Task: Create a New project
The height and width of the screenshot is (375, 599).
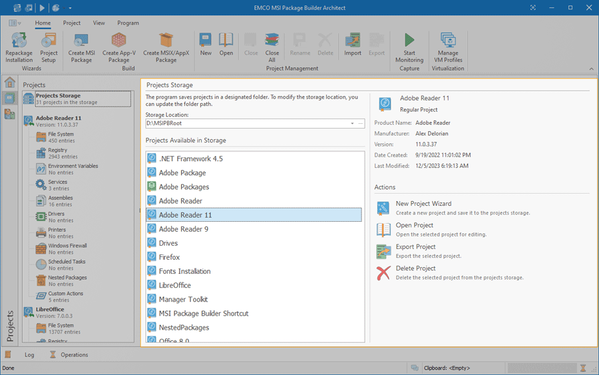Action: (206, 45)
